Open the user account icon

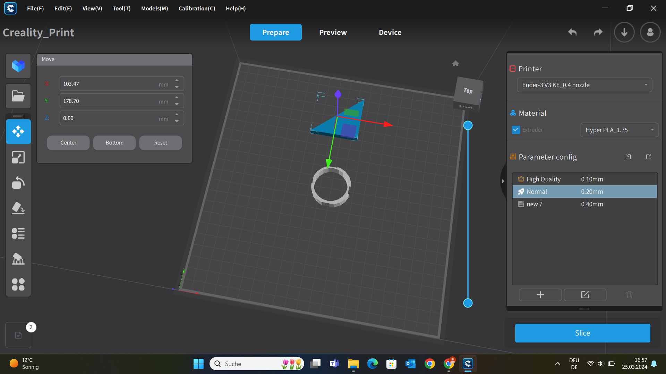(650, 32)
